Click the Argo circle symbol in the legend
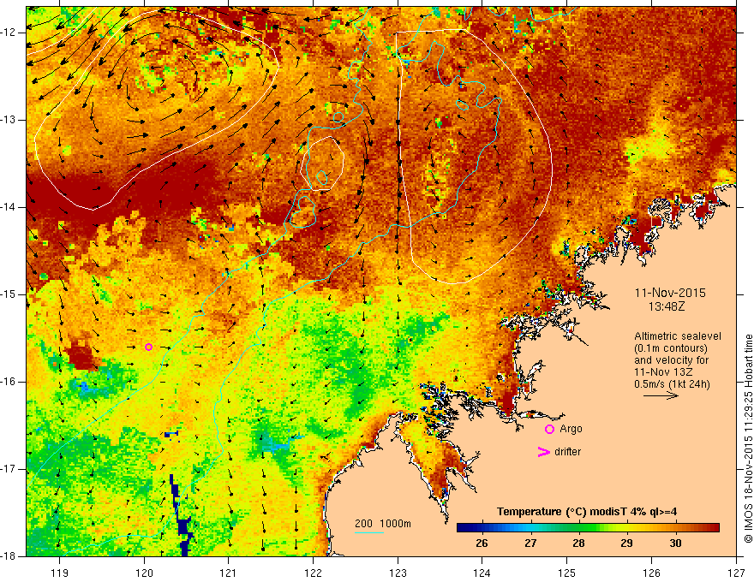This screenshot has width=754, height=582. pos(549,430)
